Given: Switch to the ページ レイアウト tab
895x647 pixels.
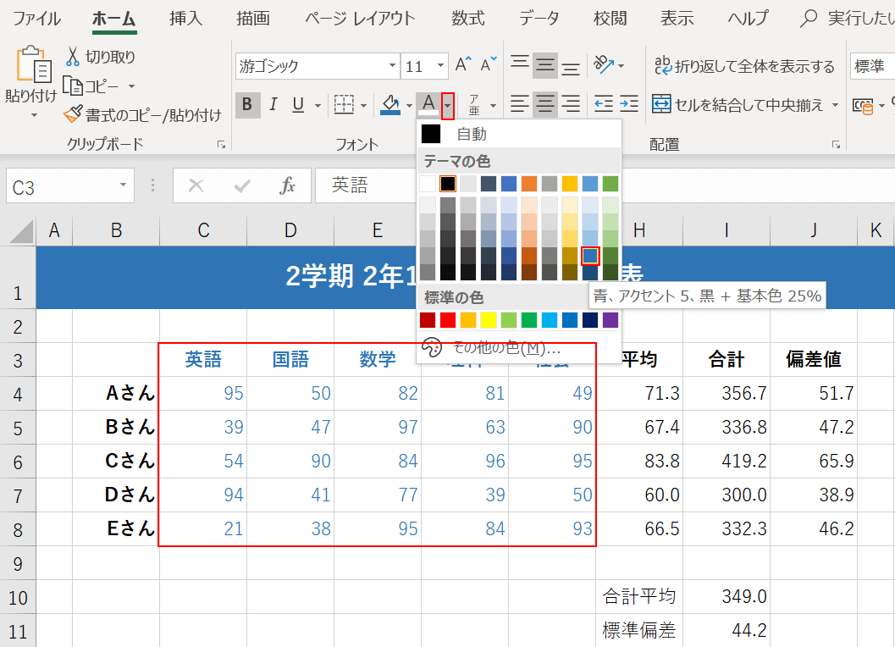Looking at the screenshot, I should [x=360, y=19].
